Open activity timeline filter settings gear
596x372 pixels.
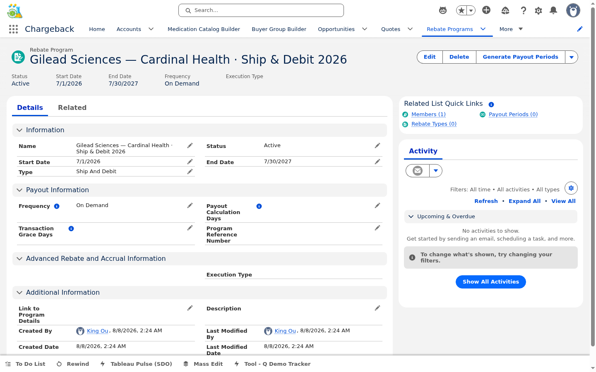[x=571, y=188]
